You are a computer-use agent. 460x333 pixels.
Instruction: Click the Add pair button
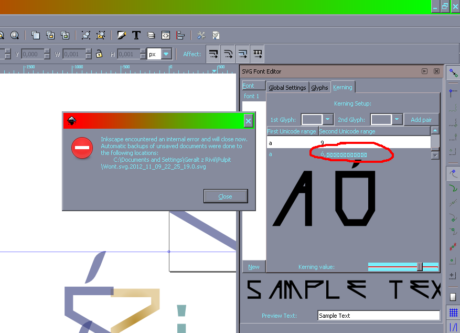coord(421,119)
